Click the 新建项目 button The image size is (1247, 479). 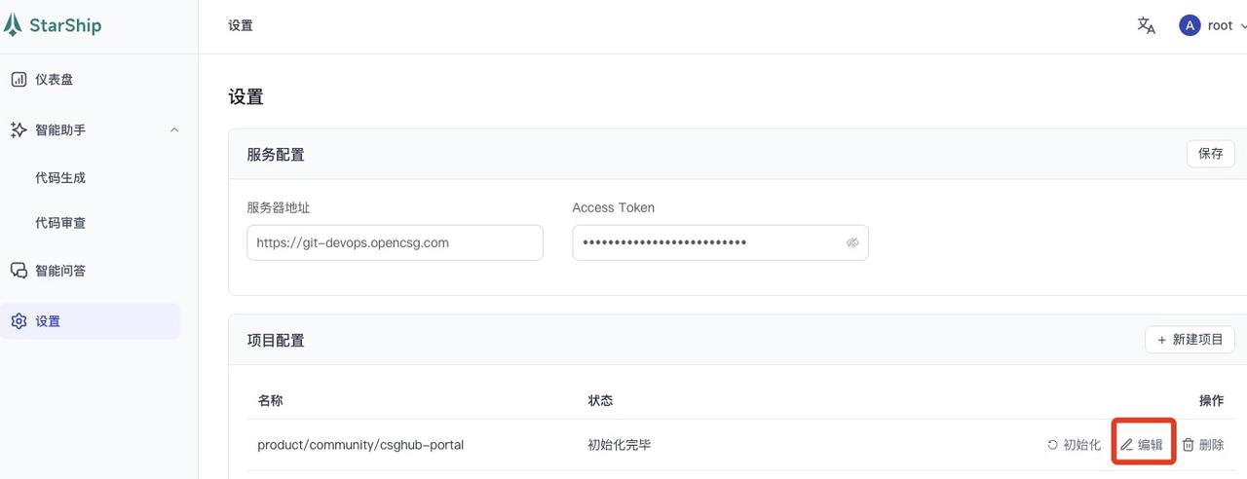(x=1190, y=340)
